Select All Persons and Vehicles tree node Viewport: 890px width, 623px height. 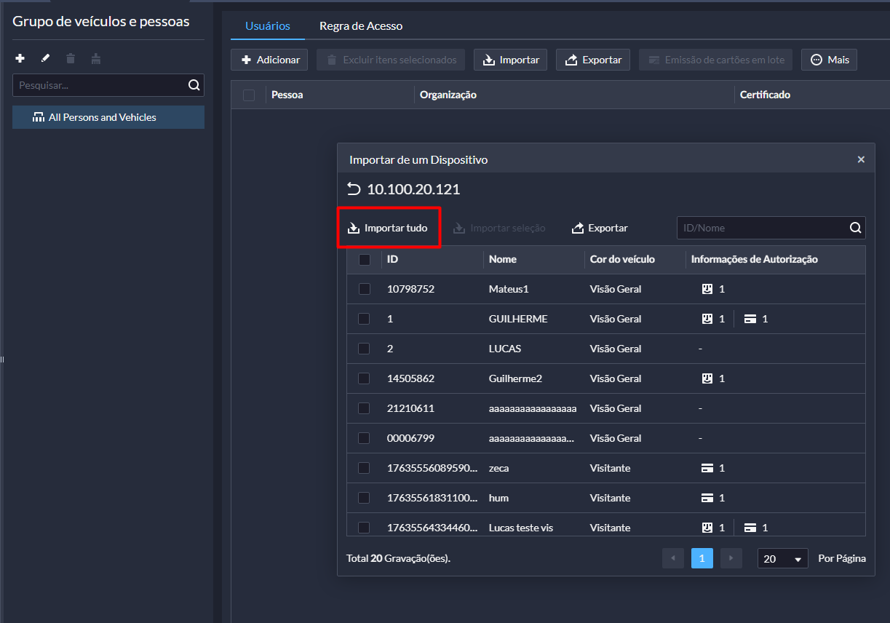pyautogui.click(x=102, y=117)
